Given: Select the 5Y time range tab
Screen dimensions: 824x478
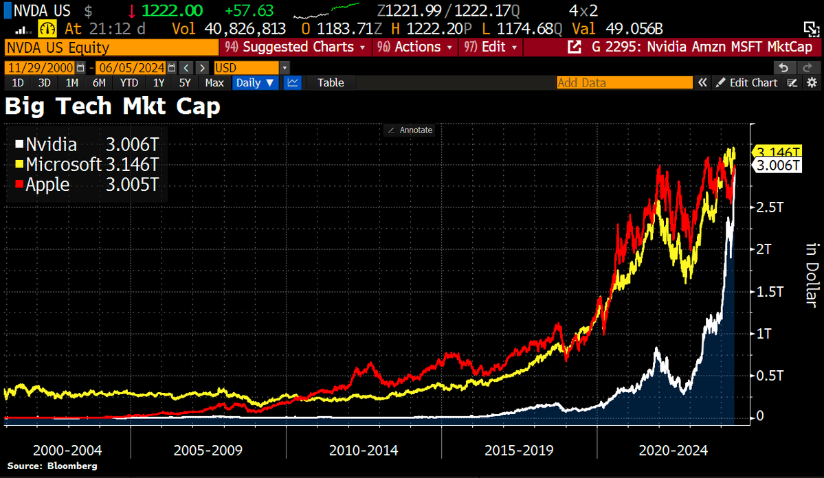Looking at the screenshot, I should pyautogui.click(x=184, y=82).
